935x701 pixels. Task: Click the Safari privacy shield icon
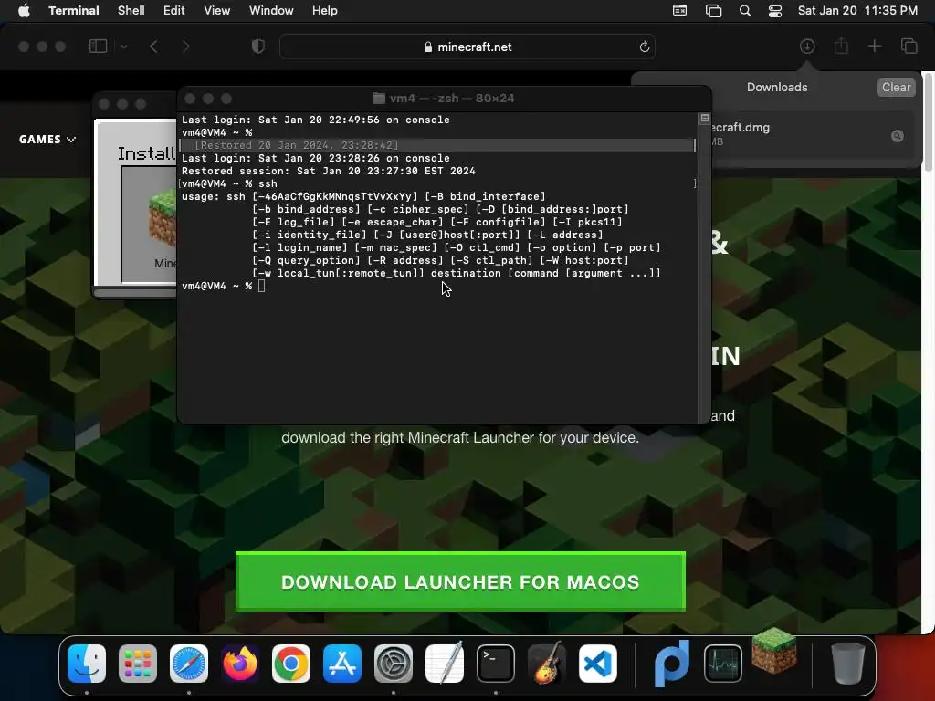coord(258,47)
